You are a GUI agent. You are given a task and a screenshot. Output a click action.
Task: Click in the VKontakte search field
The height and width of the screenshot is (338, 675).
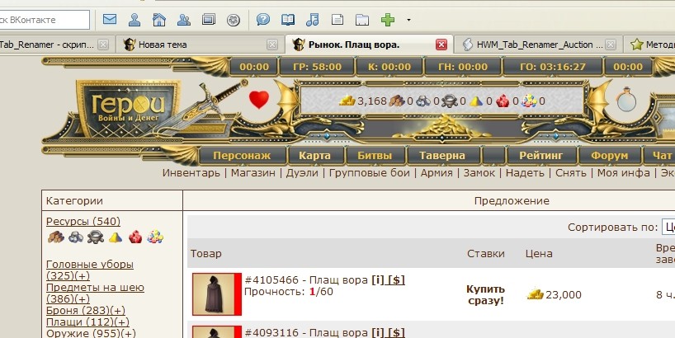click(x=44, y=20)
